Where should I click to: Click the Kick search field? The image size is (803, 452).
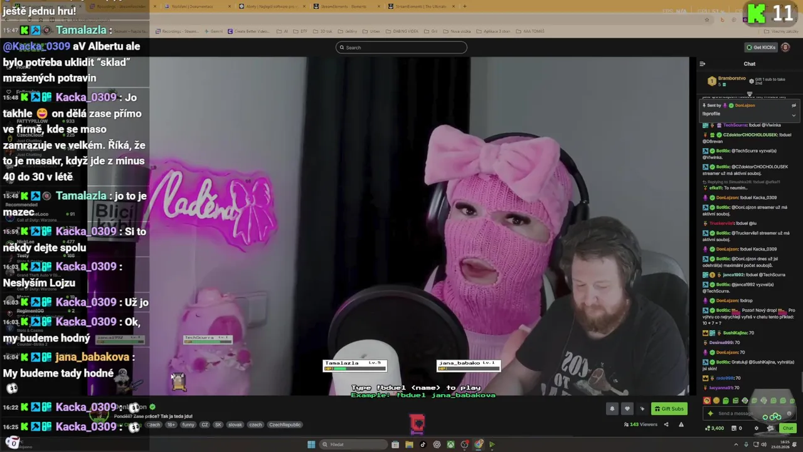(x=401, y=47)
